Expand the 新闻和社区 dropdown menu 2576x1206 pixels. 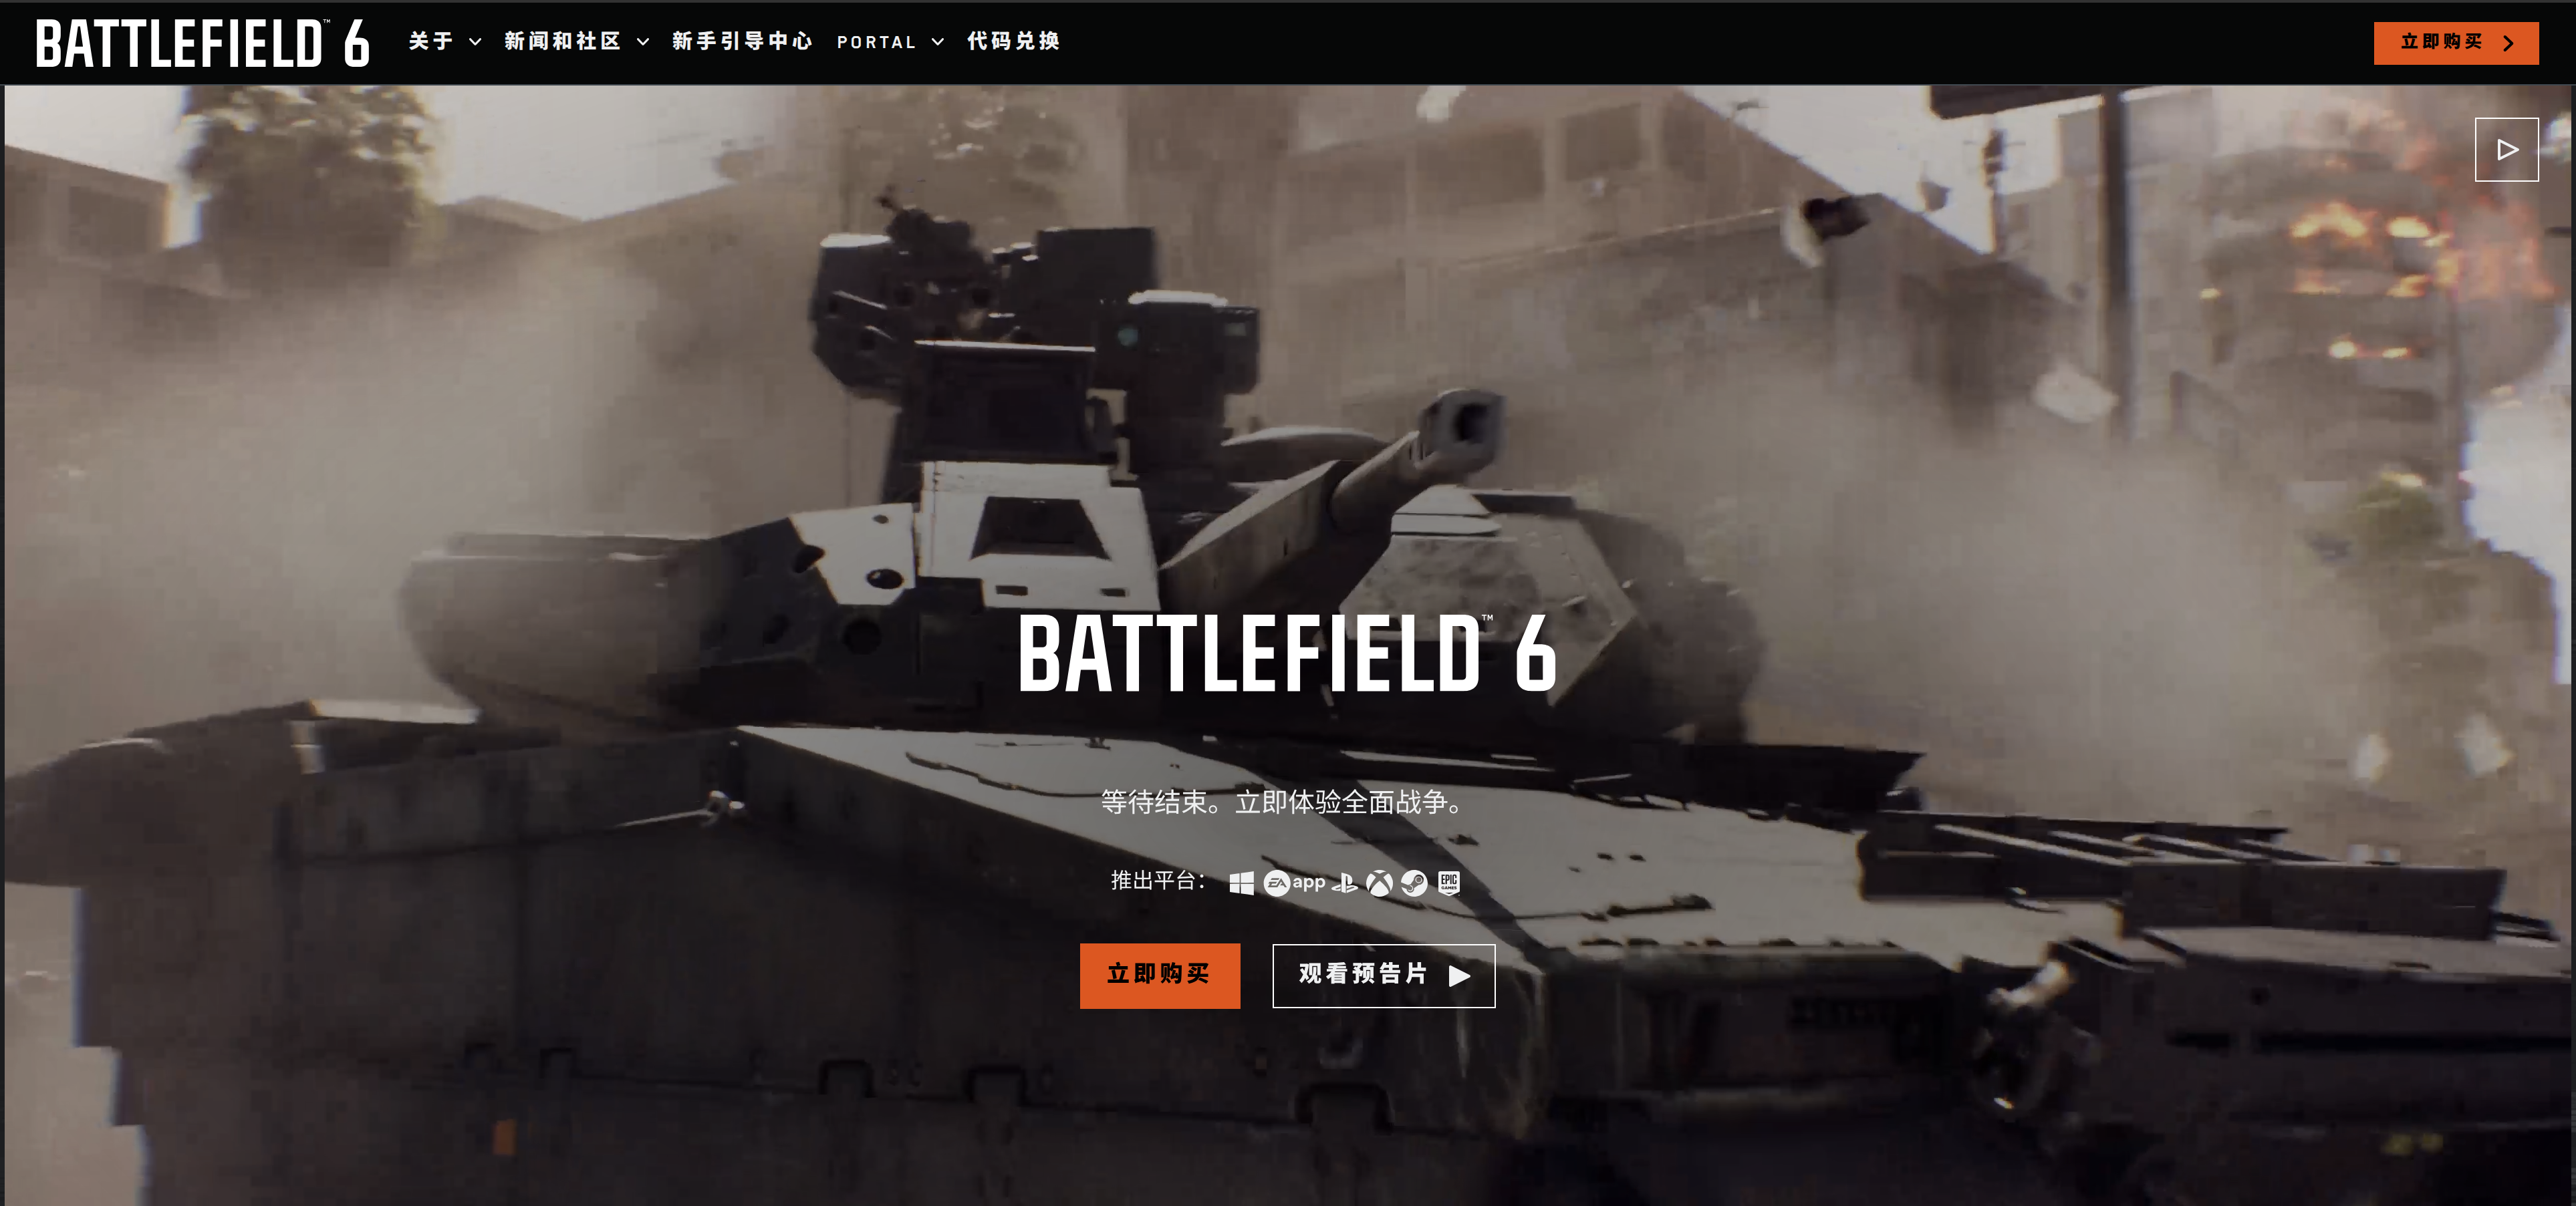(x=577, y=42)
